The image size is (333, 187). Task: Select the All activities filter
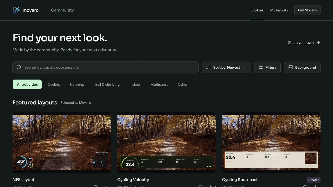[27, 84]
